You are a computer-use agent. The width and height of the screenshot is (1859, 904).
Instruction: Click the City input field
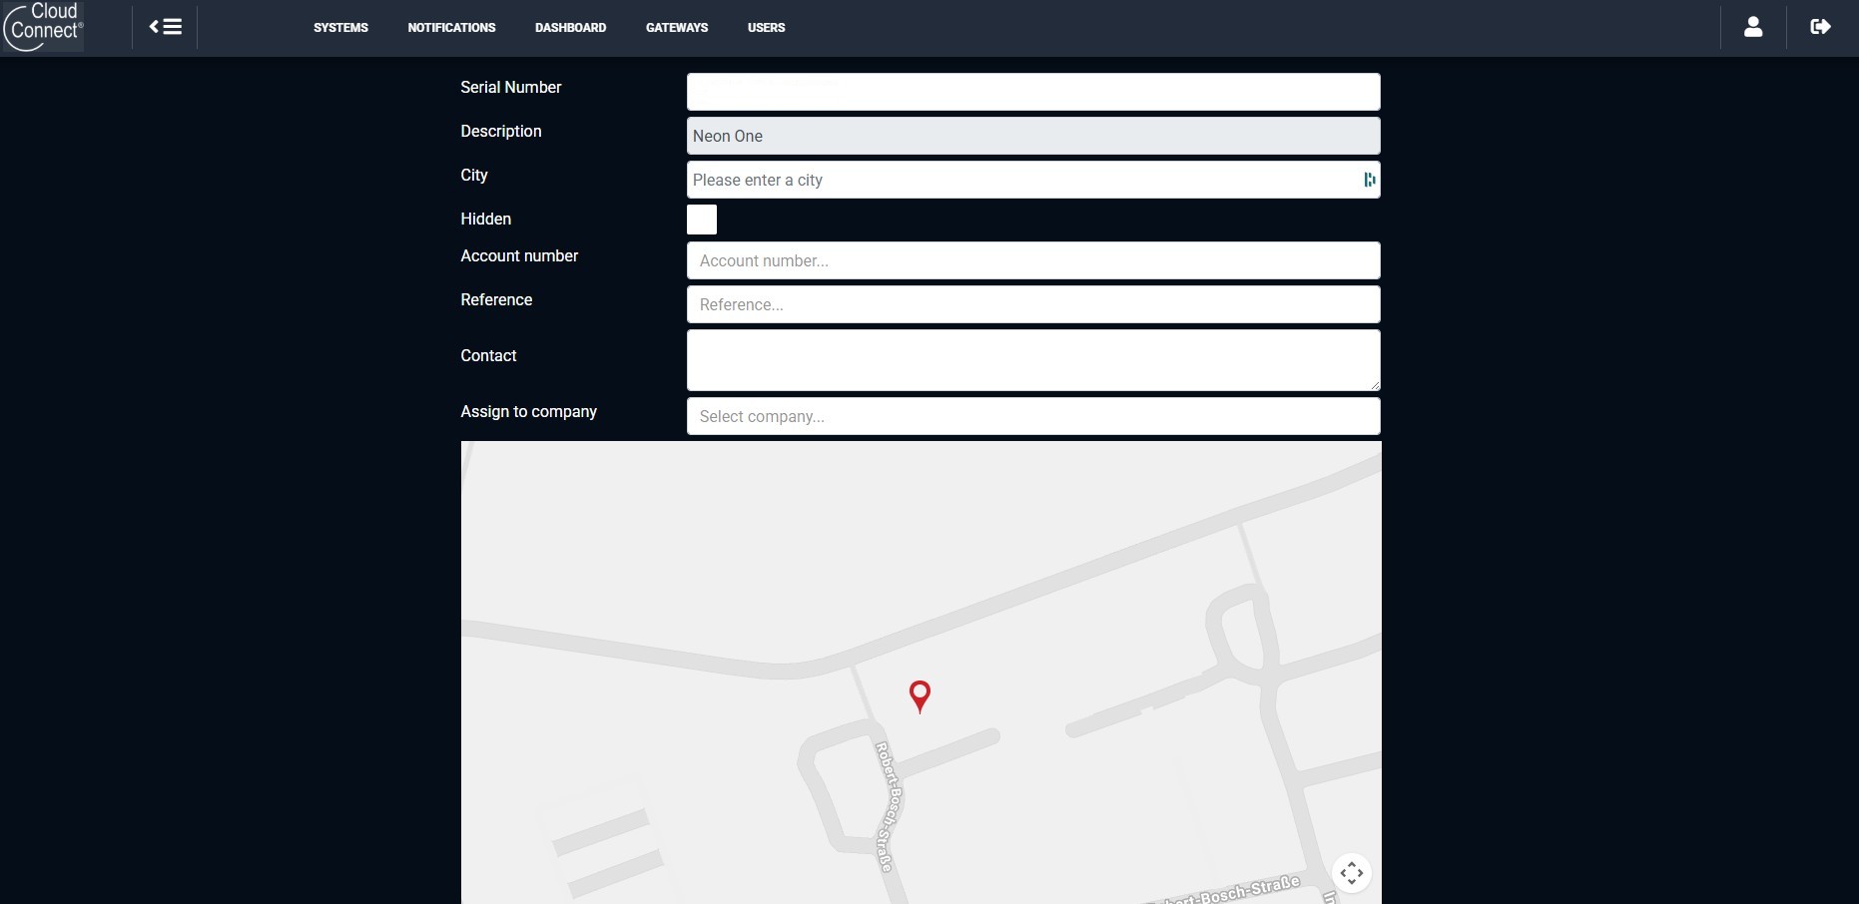1033,180
